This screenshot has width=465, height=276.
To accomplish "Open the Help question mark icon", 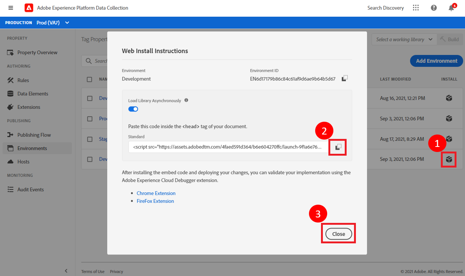I will coord(434,8).
